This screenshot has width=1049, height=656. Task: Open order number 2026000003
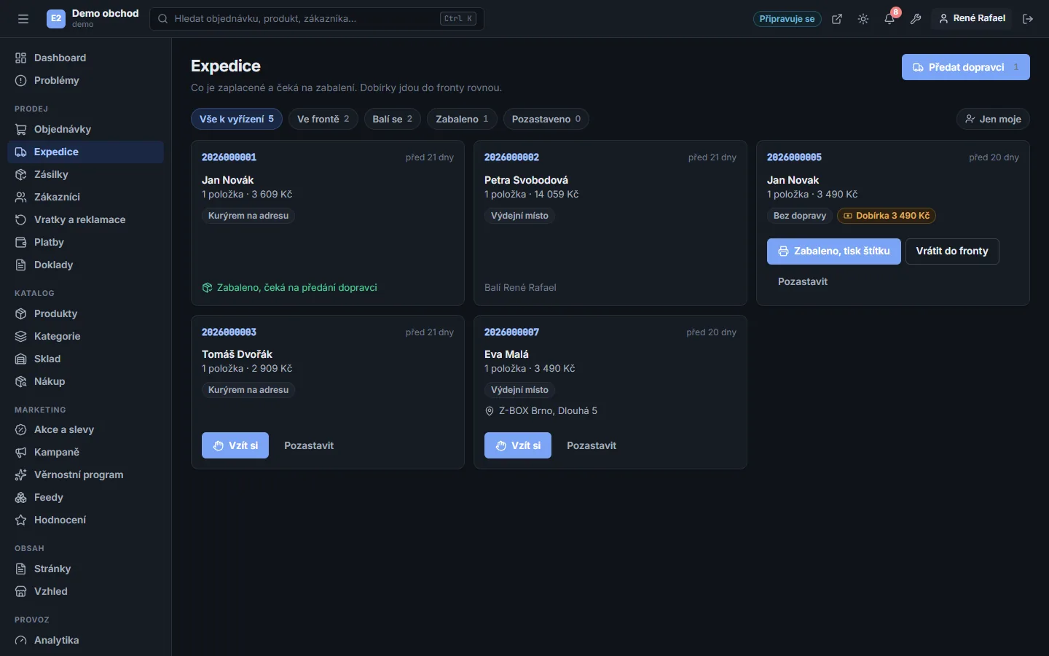click(x=229, y=332)
